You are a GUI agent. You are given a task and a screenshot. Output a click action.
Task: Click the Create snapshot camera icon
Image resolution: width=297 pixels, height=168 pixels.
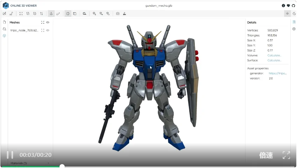coord(118,14)
